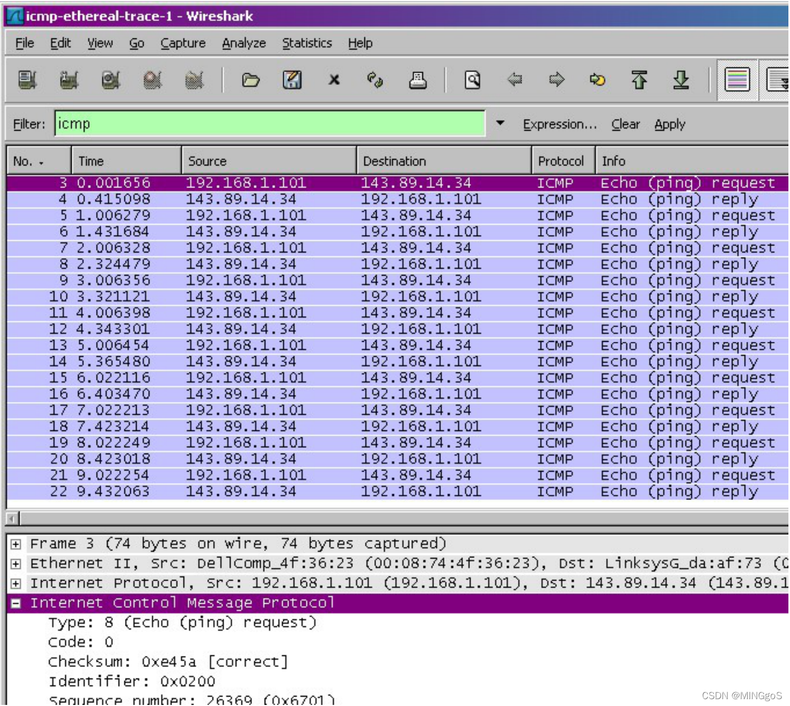The image size is (790, 706).
Task: Expand the Internet Protocol tree node
Action: (16, 583)
